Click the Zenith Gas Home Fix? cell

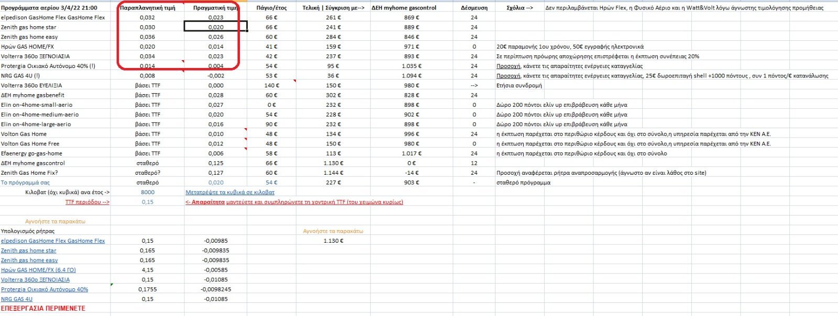pos(29,173)
